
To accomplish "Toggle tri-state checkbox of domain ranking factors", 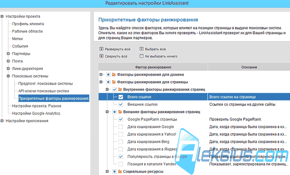I will tap(108, 74).
